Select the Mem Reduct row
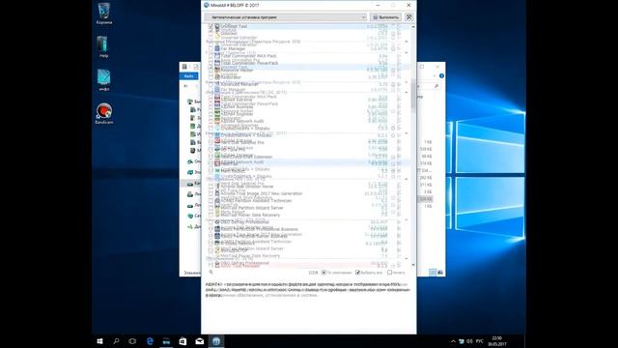The width and height of the screenshot is (618, 348). coord(307,171)
